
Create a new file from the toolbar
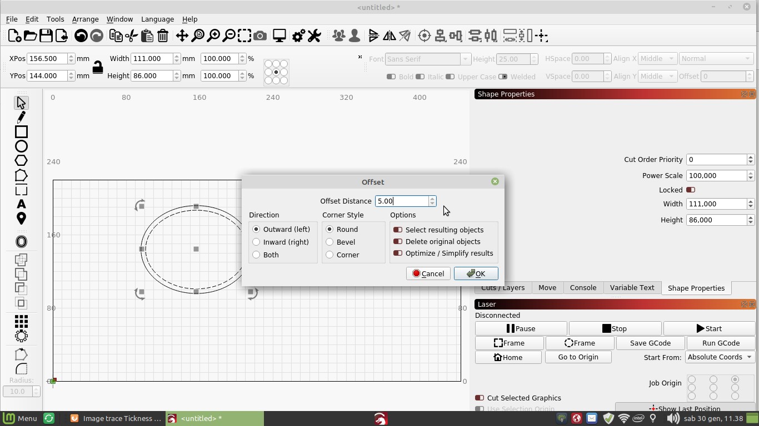14,36
